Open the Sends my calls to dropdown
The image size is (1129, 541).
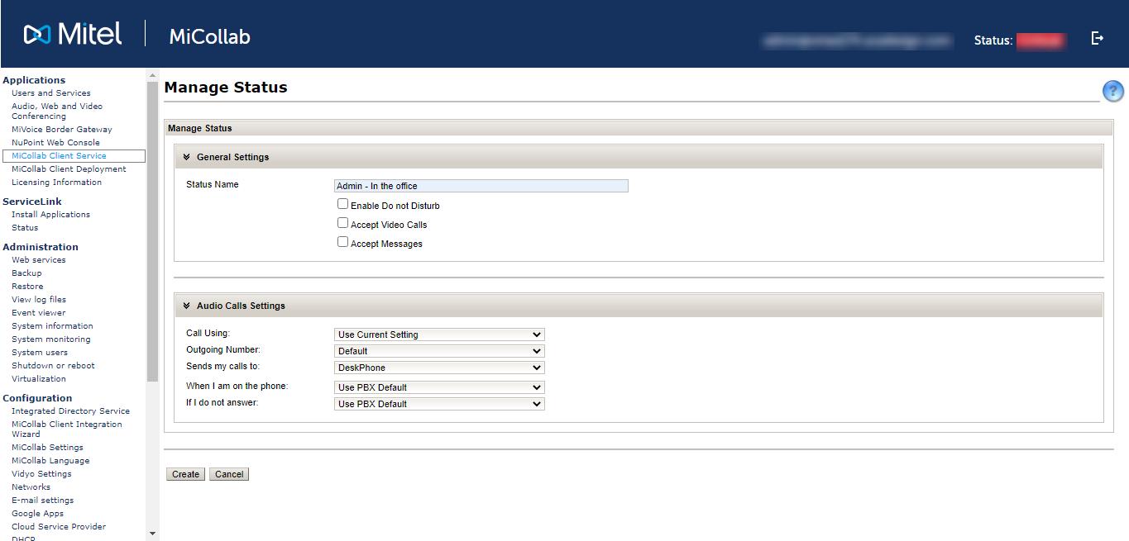pyautogui.click(x=439, y=368)
